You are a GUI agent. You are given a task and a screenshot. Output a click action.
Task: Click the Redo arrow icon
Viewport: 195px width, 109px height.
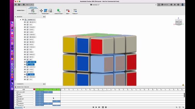[31, 5]
